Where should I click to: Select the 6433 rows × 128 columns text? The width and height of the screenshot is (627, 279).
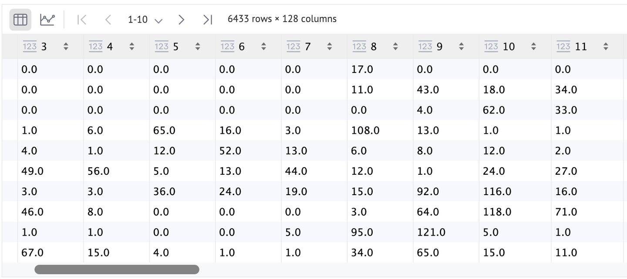pyautogui.click(x=282, y=19)
